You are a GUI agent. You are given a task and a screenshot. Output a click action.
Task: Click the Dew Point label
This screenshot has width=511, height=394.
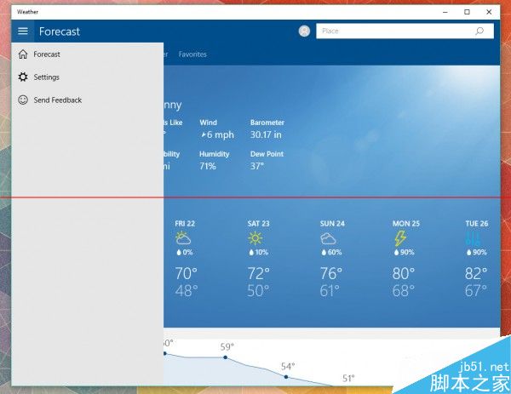pyautogui.click(x=267, y=154)
